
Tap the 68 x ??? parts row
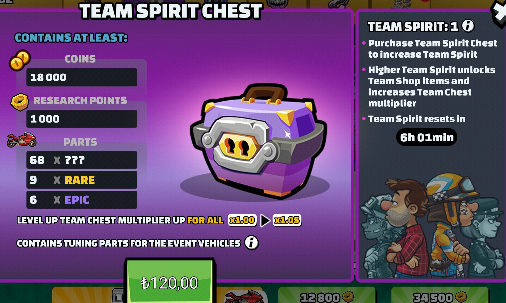pyautogui.click(x=82, y=160)
